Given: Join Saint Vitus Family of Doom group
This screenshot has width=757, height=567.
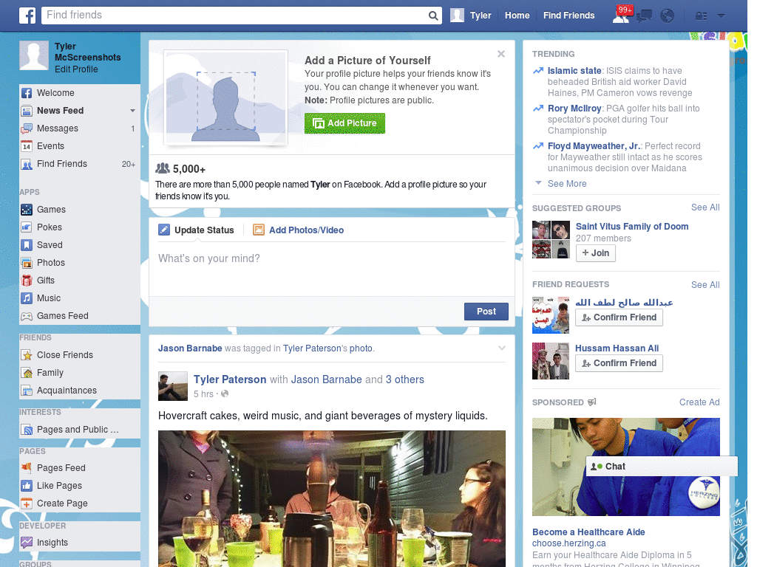Looking at the screenshot, I should coord(595,253).
